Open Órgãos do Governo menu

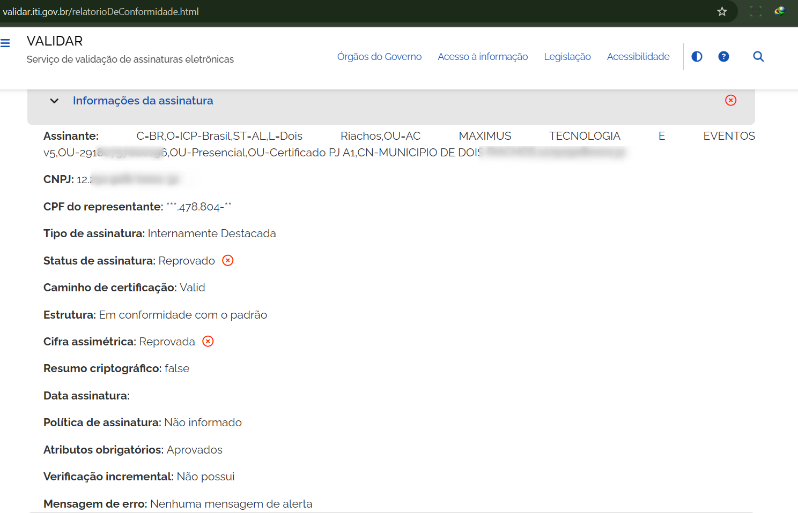379,57
